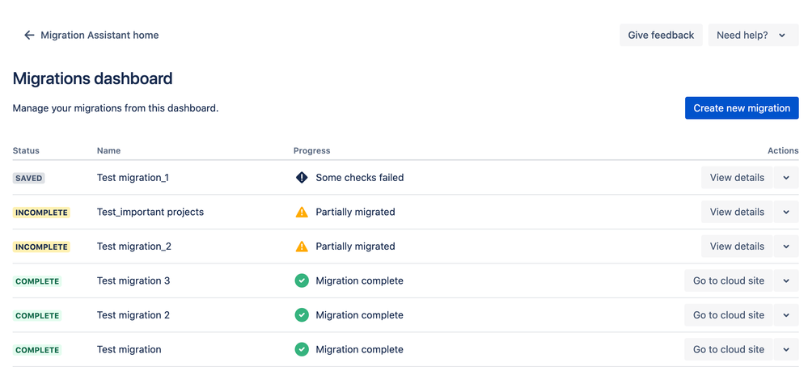Click the Status column header
808x371 pixels.
tap(26, 150)
